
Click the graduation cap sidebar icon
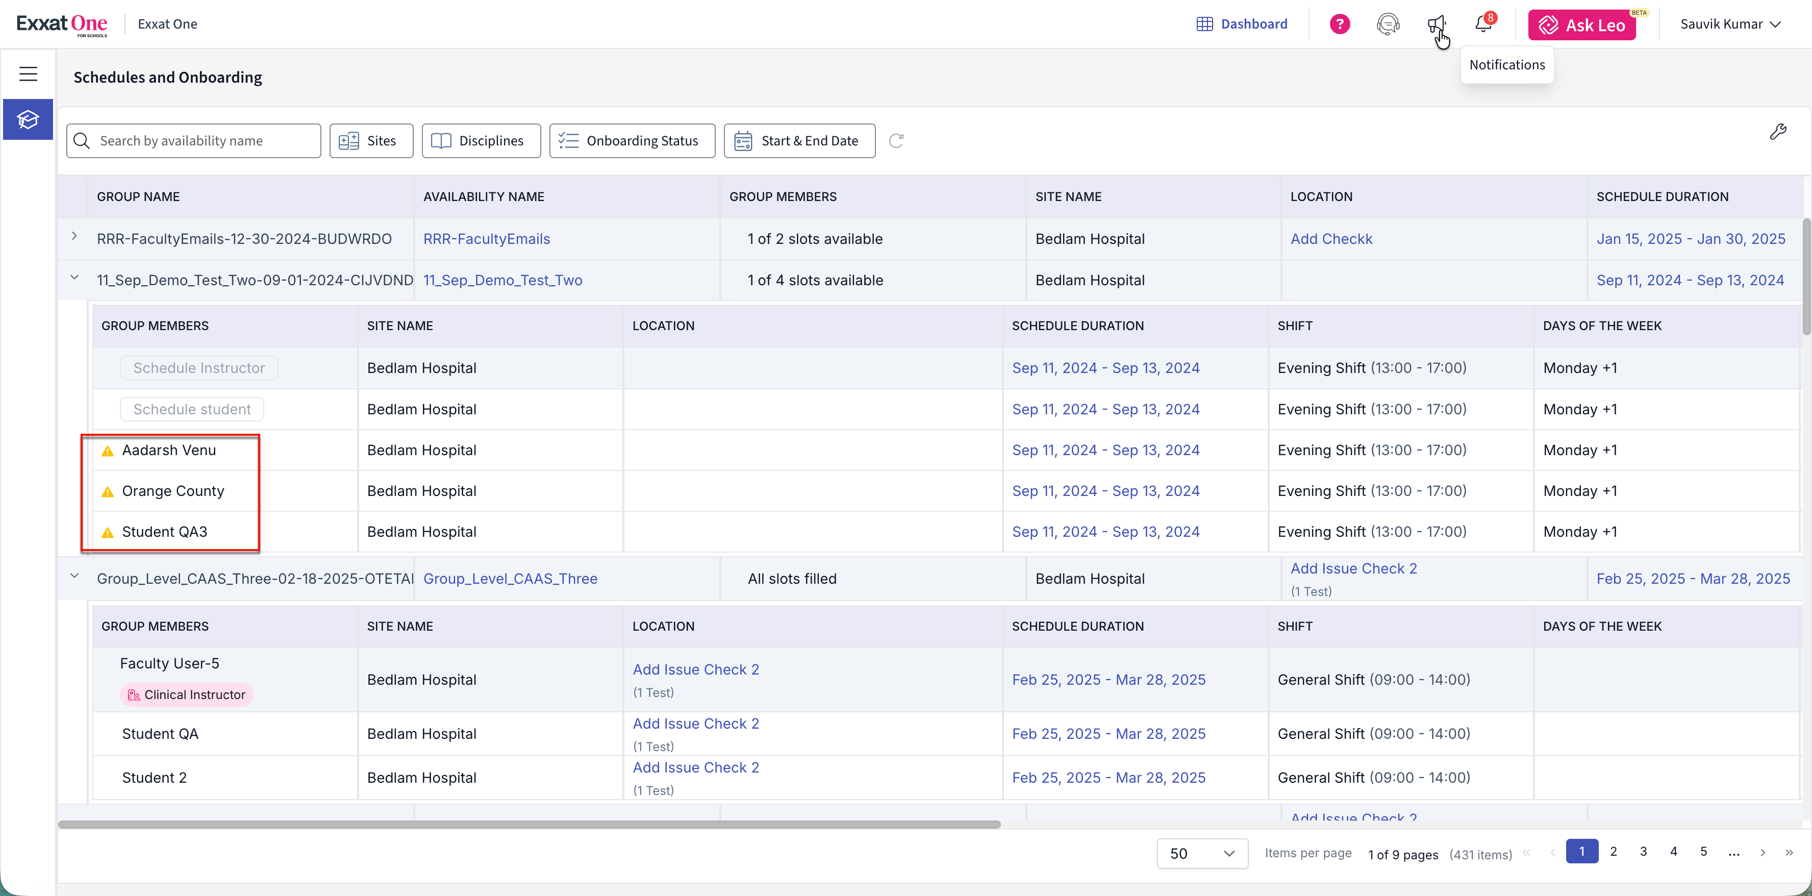pos(28,120)
